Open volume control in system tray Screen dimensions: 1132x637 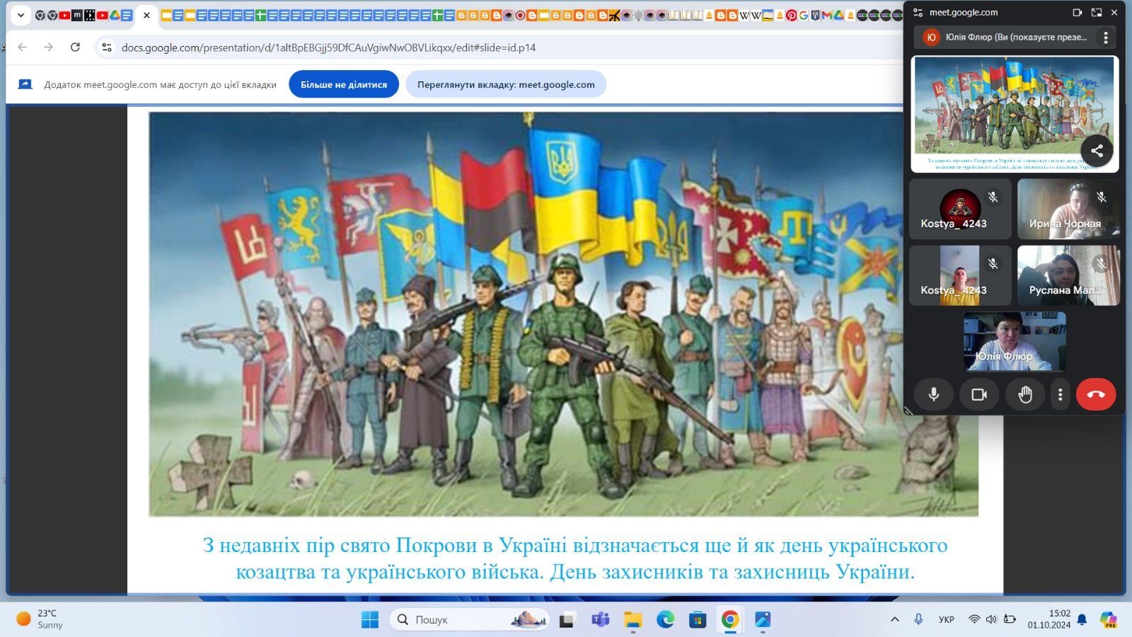tap(991, 619)
